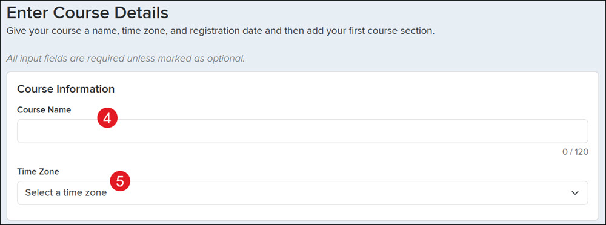Click the course instructions sentence below heading
Screen dimensions: 606x225
point(221,31)
